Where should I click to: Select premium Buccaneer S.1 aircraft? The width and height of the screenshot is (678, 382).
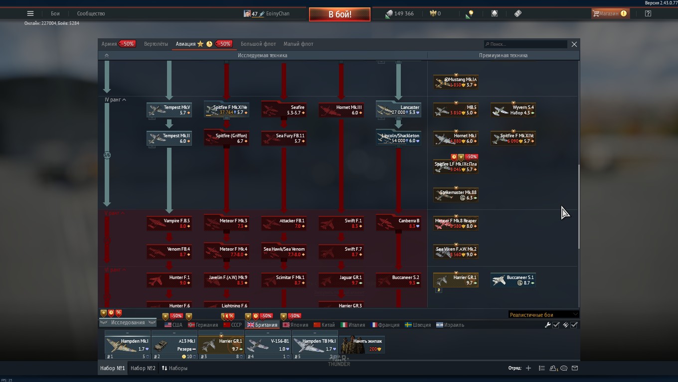[x=513, y=280]
